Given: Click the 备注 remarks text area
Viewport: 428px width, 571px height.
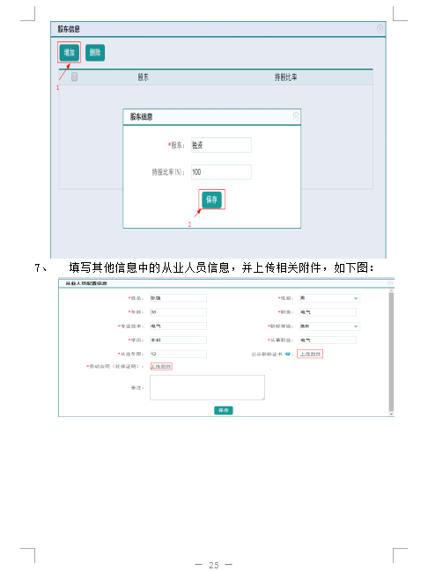Looking at the screenshot, I should (x=208, y=387).
